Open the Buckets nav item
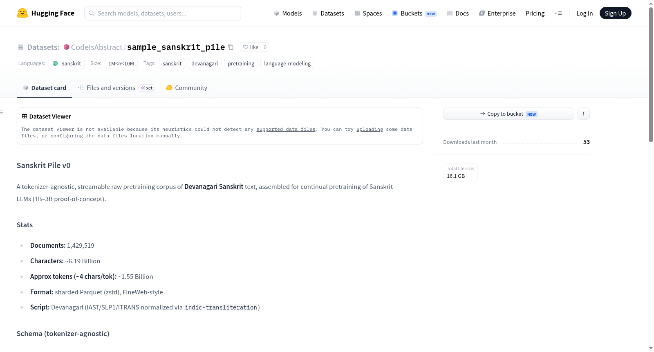The height and width of the screenshot is (352, 654). point(414,13)
